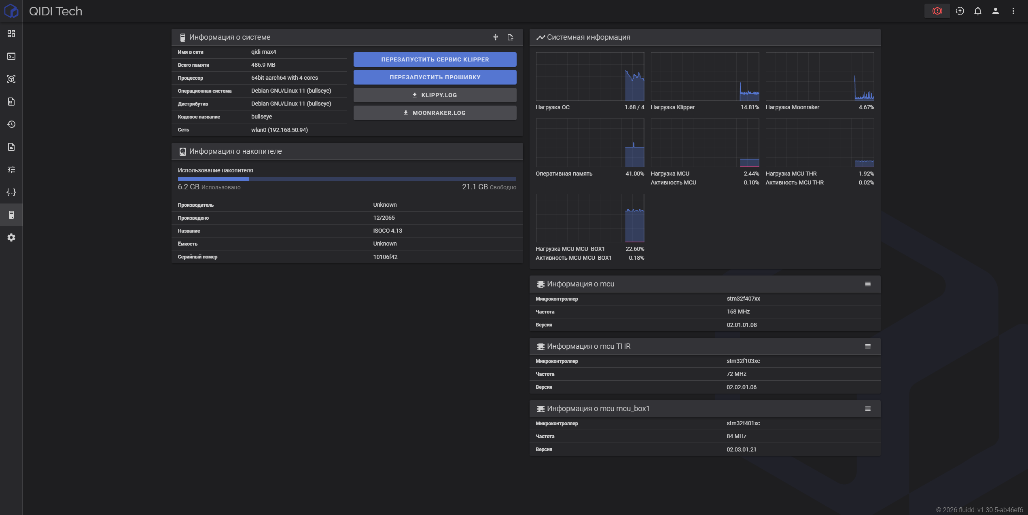
Task: Click the Нагрузка Klipper load chart
Action: [705, 76]
